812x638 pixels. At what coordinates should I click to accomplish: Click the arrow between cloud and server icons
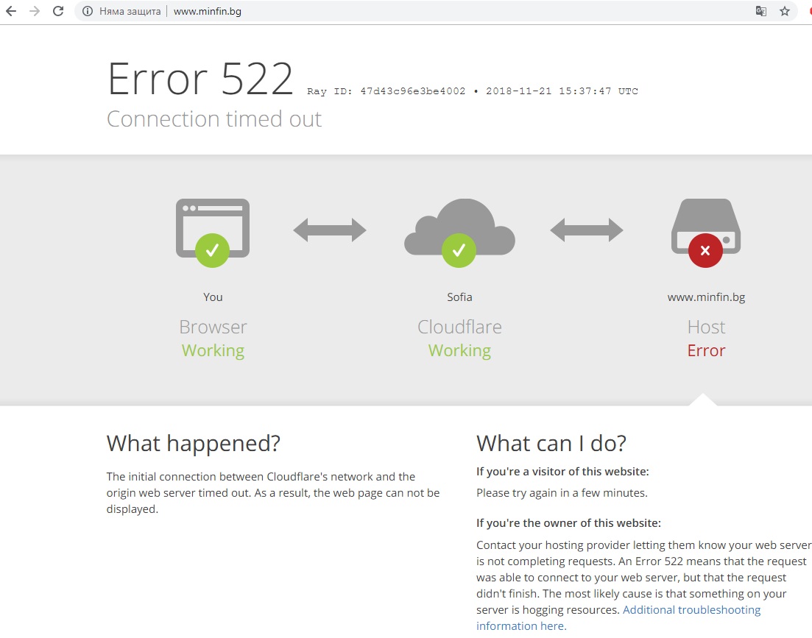point(586,230)
